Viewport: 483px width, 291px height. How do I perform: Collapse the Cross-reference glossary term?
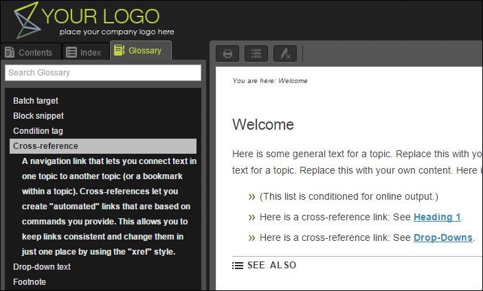(x=45, y=146)
